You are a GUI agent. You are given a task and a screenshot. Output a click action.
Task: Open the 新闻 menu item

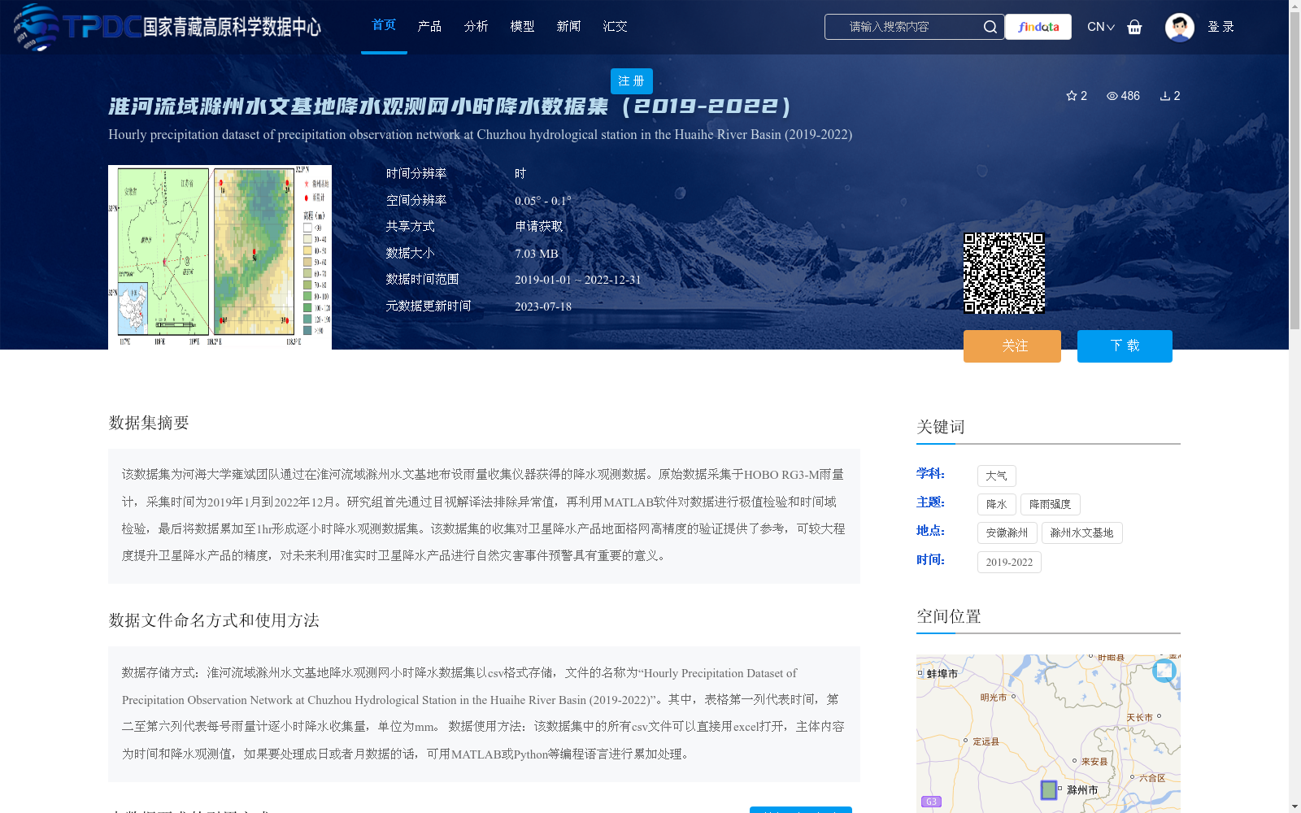[x=568, y=27]
